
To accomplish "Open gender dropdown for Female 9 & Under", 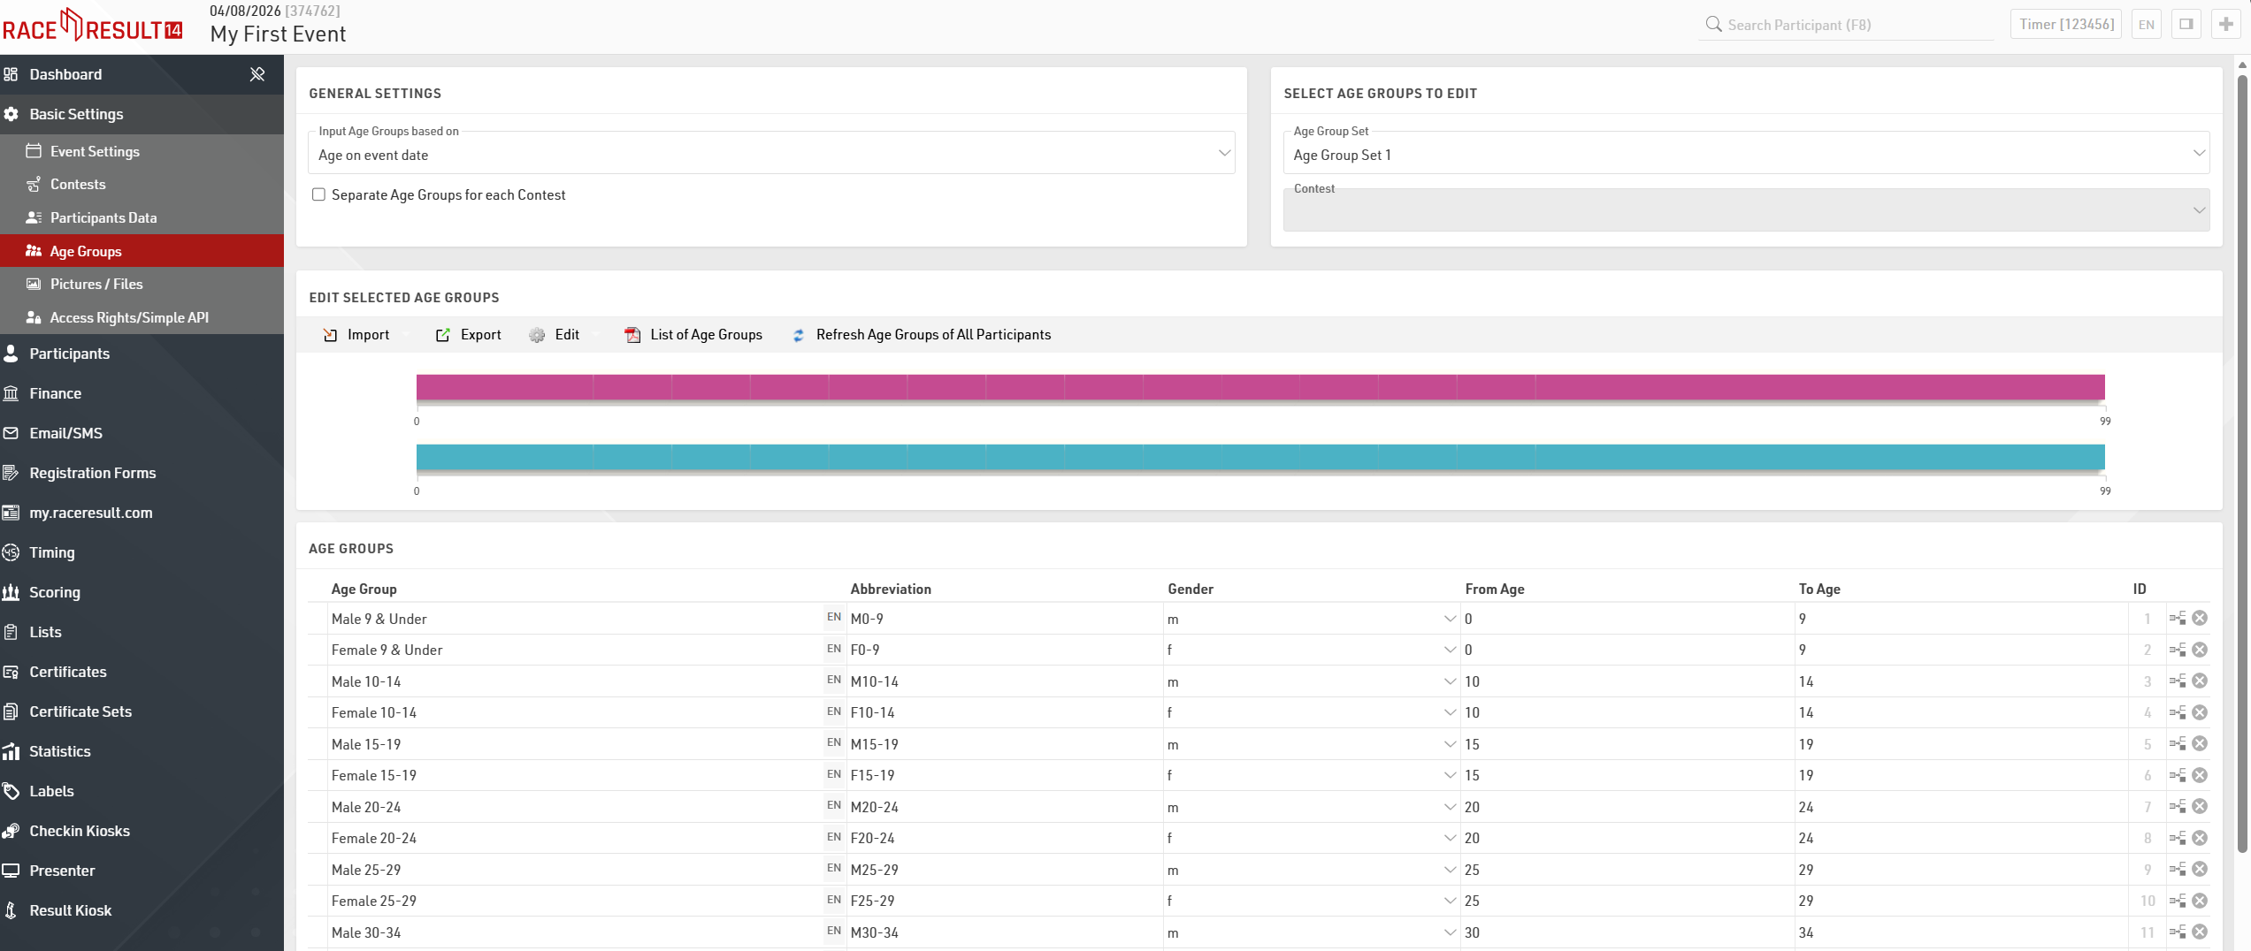I will pos(1310,650).
